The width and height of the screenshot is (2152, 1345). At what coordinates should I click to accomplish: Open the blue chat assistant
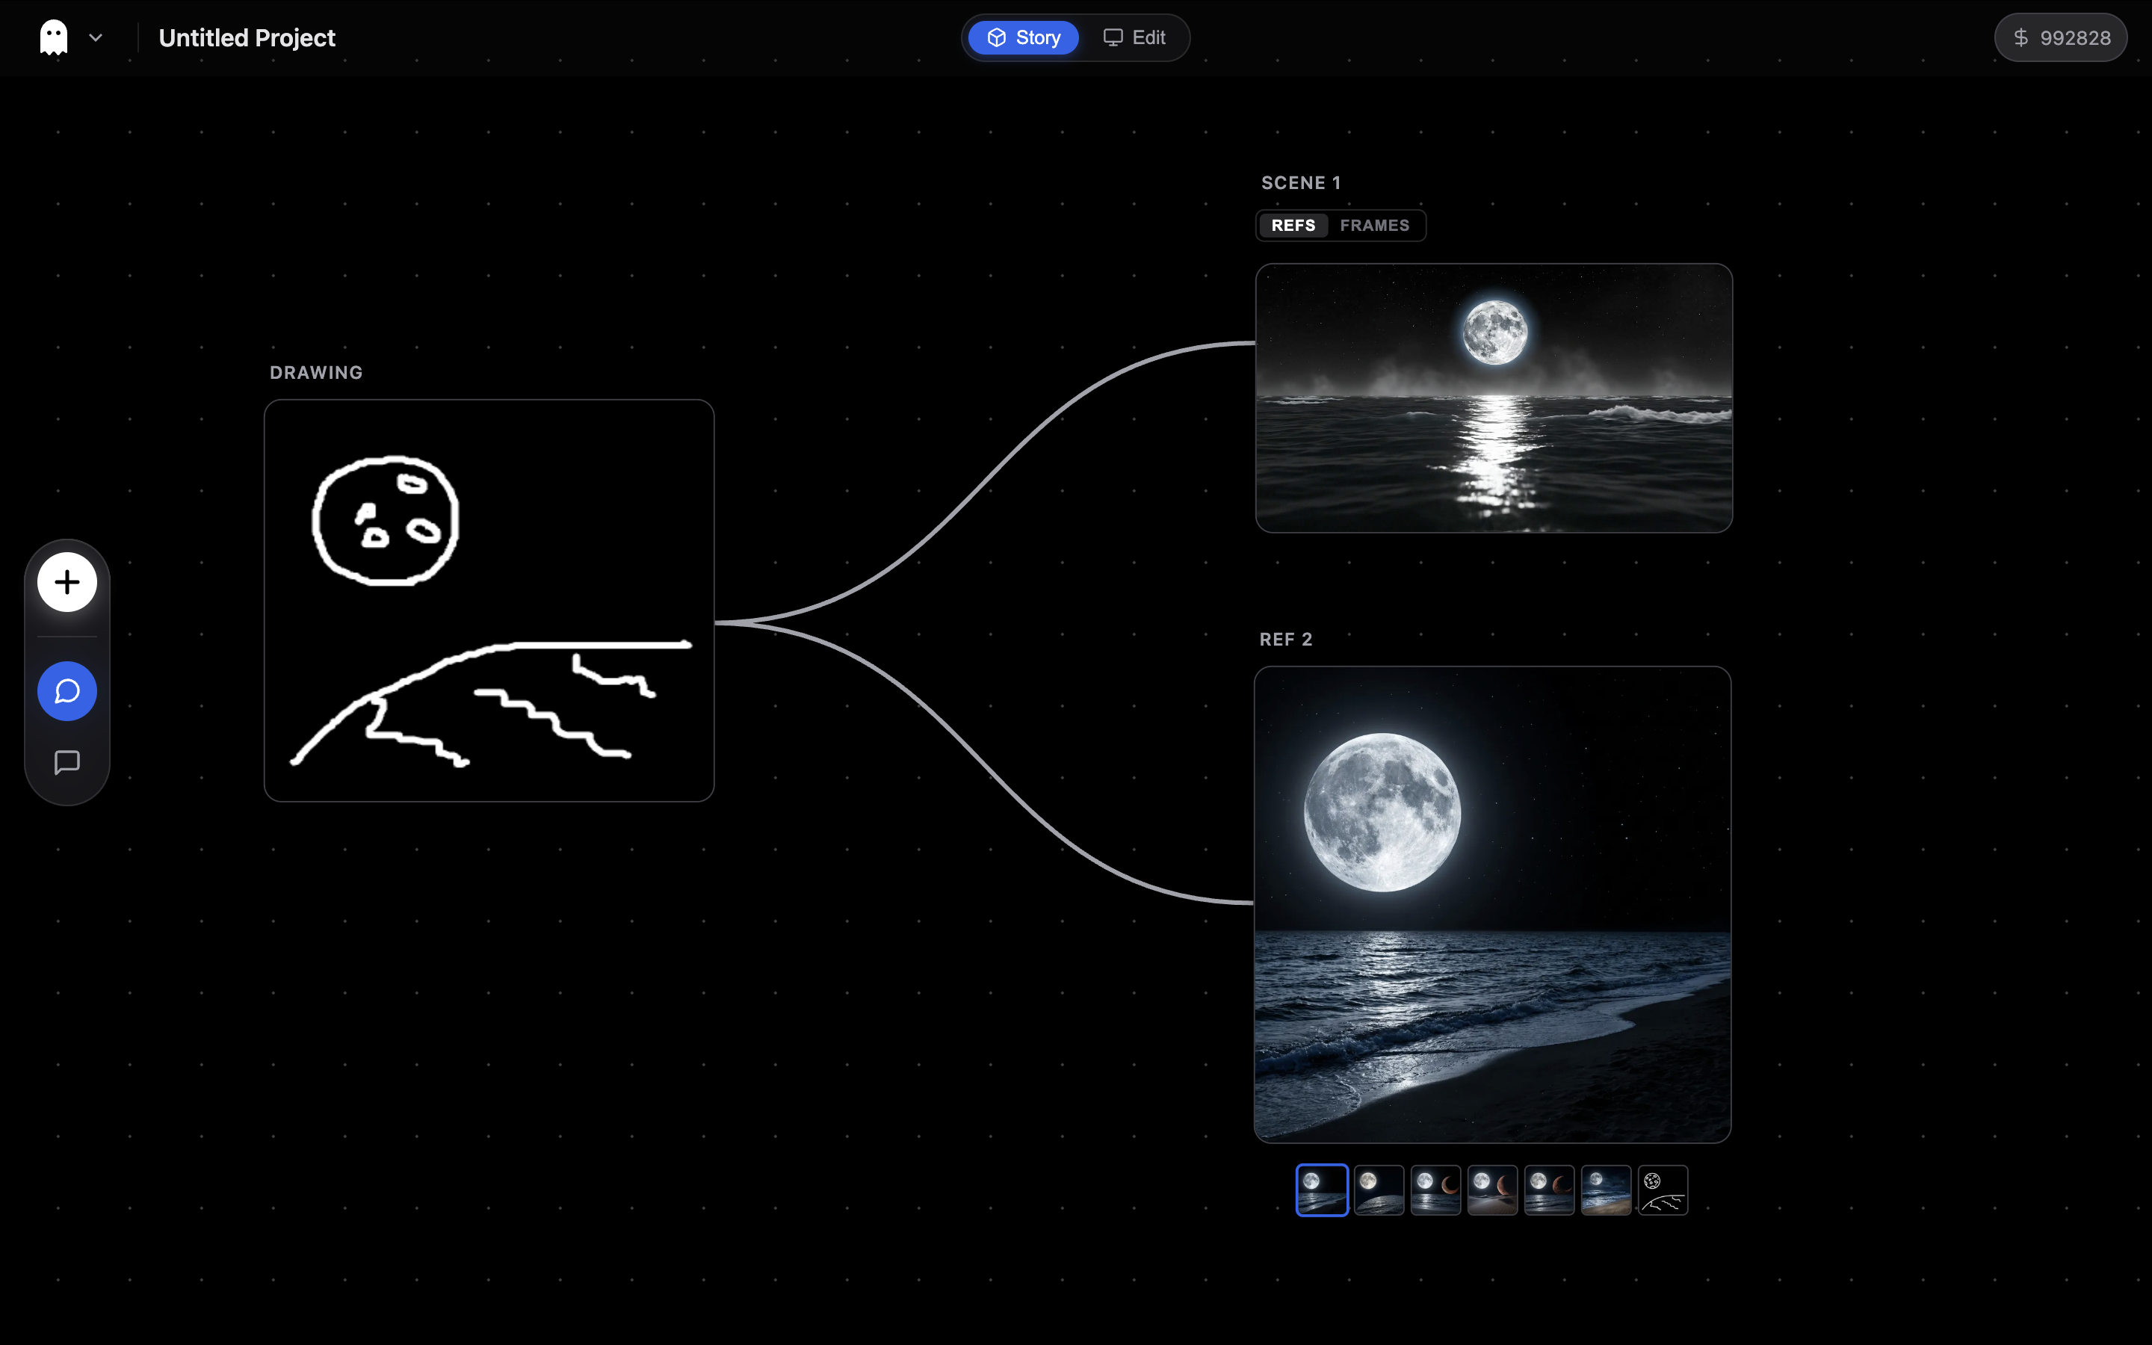67,690
